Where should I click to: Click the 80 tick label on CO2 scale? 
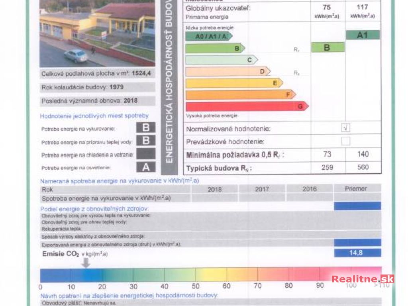click(x=288, y=286)
